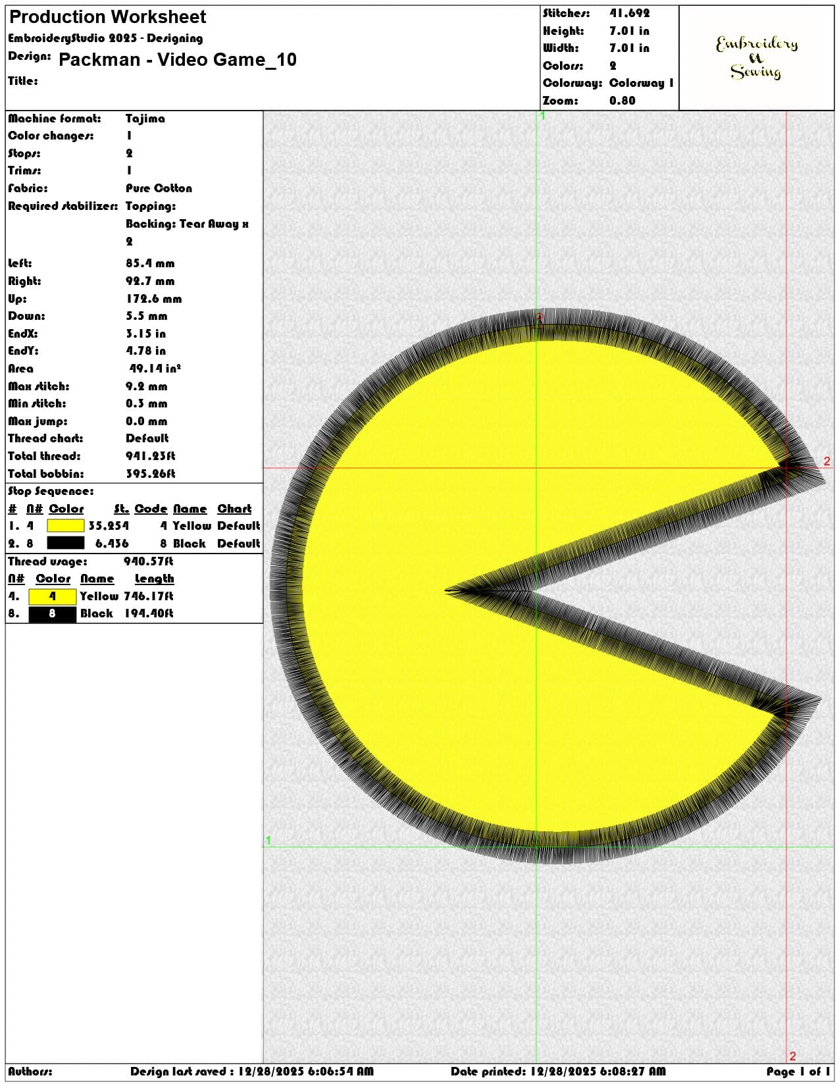Click the design name Packman - Video Game_10
This screenshot has height=1086, width=839.
(x=178, y=60)
